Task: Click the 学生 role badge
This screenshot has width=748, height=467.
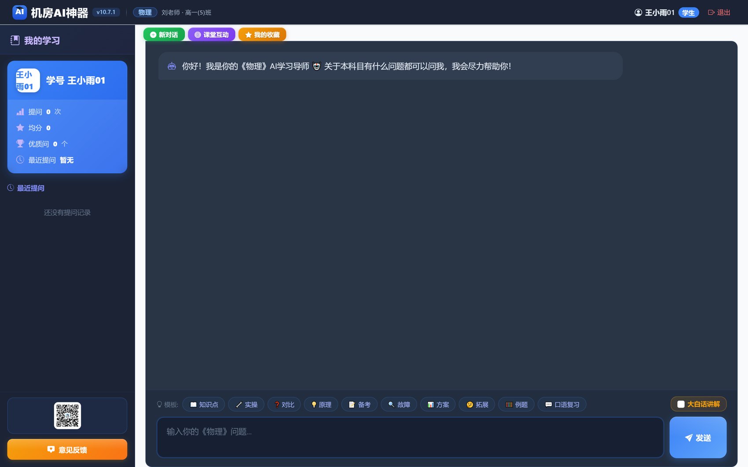Action: (689, 13)
